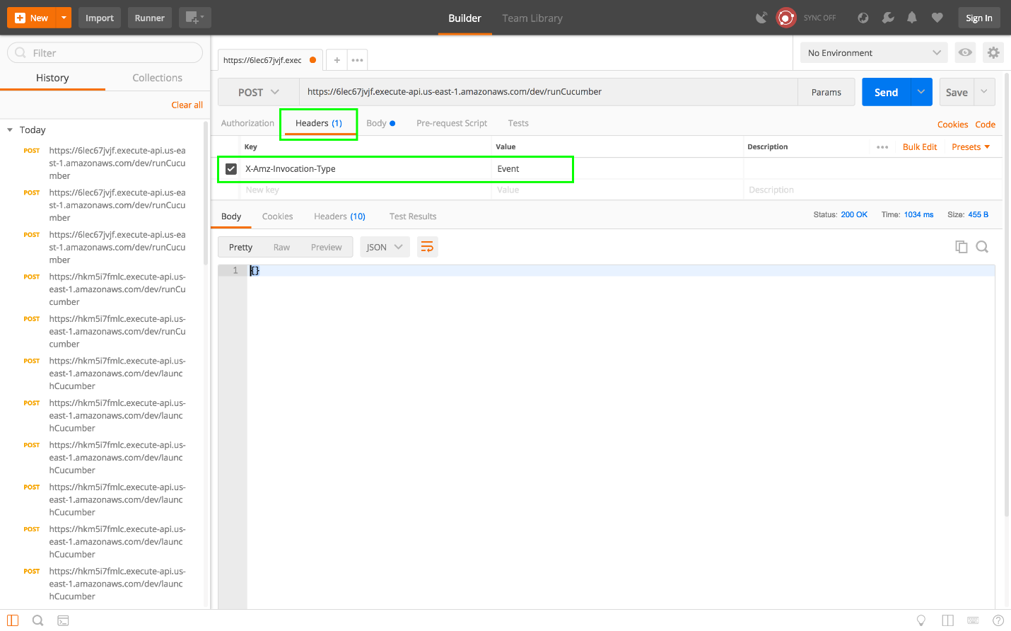Open the Postman console icon in status bar
Image resolution: width=1011 pixels, height=631 pixels.
point(63,620)
